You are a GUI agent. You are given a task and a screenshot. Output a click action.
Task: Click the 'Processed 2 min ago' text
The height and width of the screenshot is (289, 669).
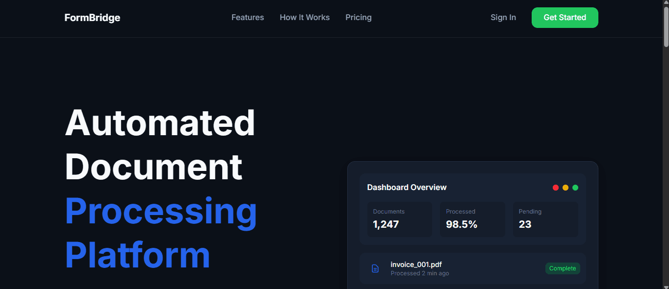point(420,273)
